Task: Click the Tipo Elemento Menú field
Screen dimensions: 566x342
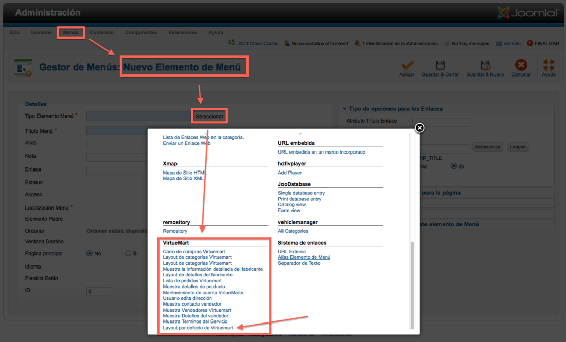Action: [x=138, y=116]
